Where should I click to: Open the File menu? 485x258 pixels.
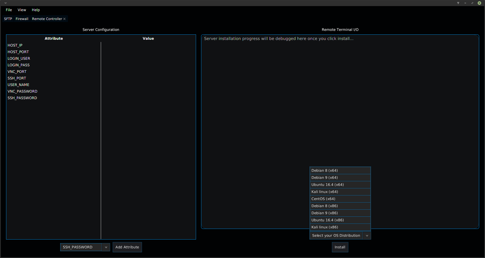point(9,10)
